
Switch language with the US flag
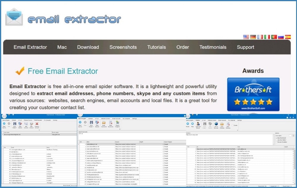point(246,37)
